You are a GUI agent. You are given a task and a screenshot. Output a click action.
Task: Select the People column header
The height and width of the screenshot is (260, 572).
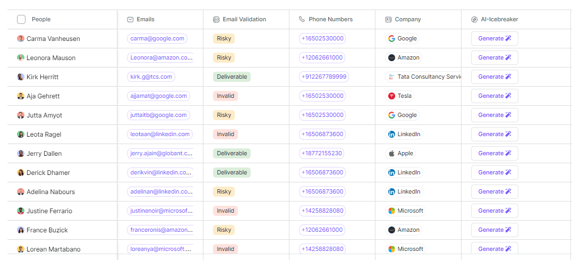click(x=41, y=20)
